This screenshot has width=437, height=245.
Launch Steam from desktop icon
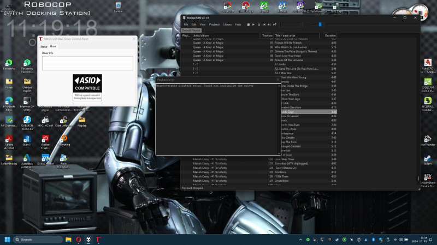428,160
